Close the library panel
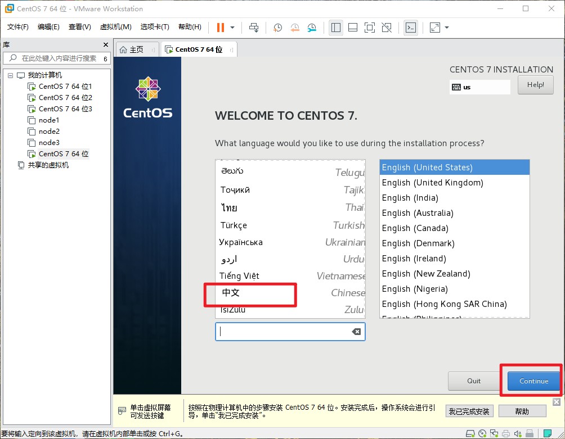 106,44
